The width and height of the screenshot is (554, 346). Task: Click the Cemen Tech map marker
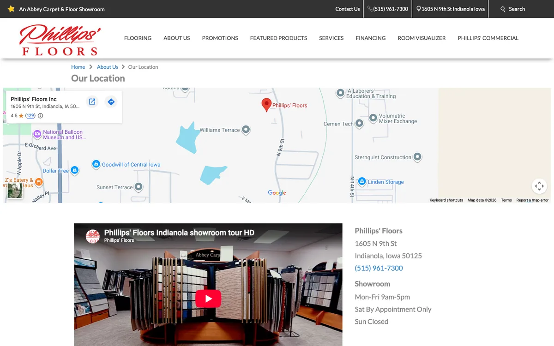(x=360, y=124)
